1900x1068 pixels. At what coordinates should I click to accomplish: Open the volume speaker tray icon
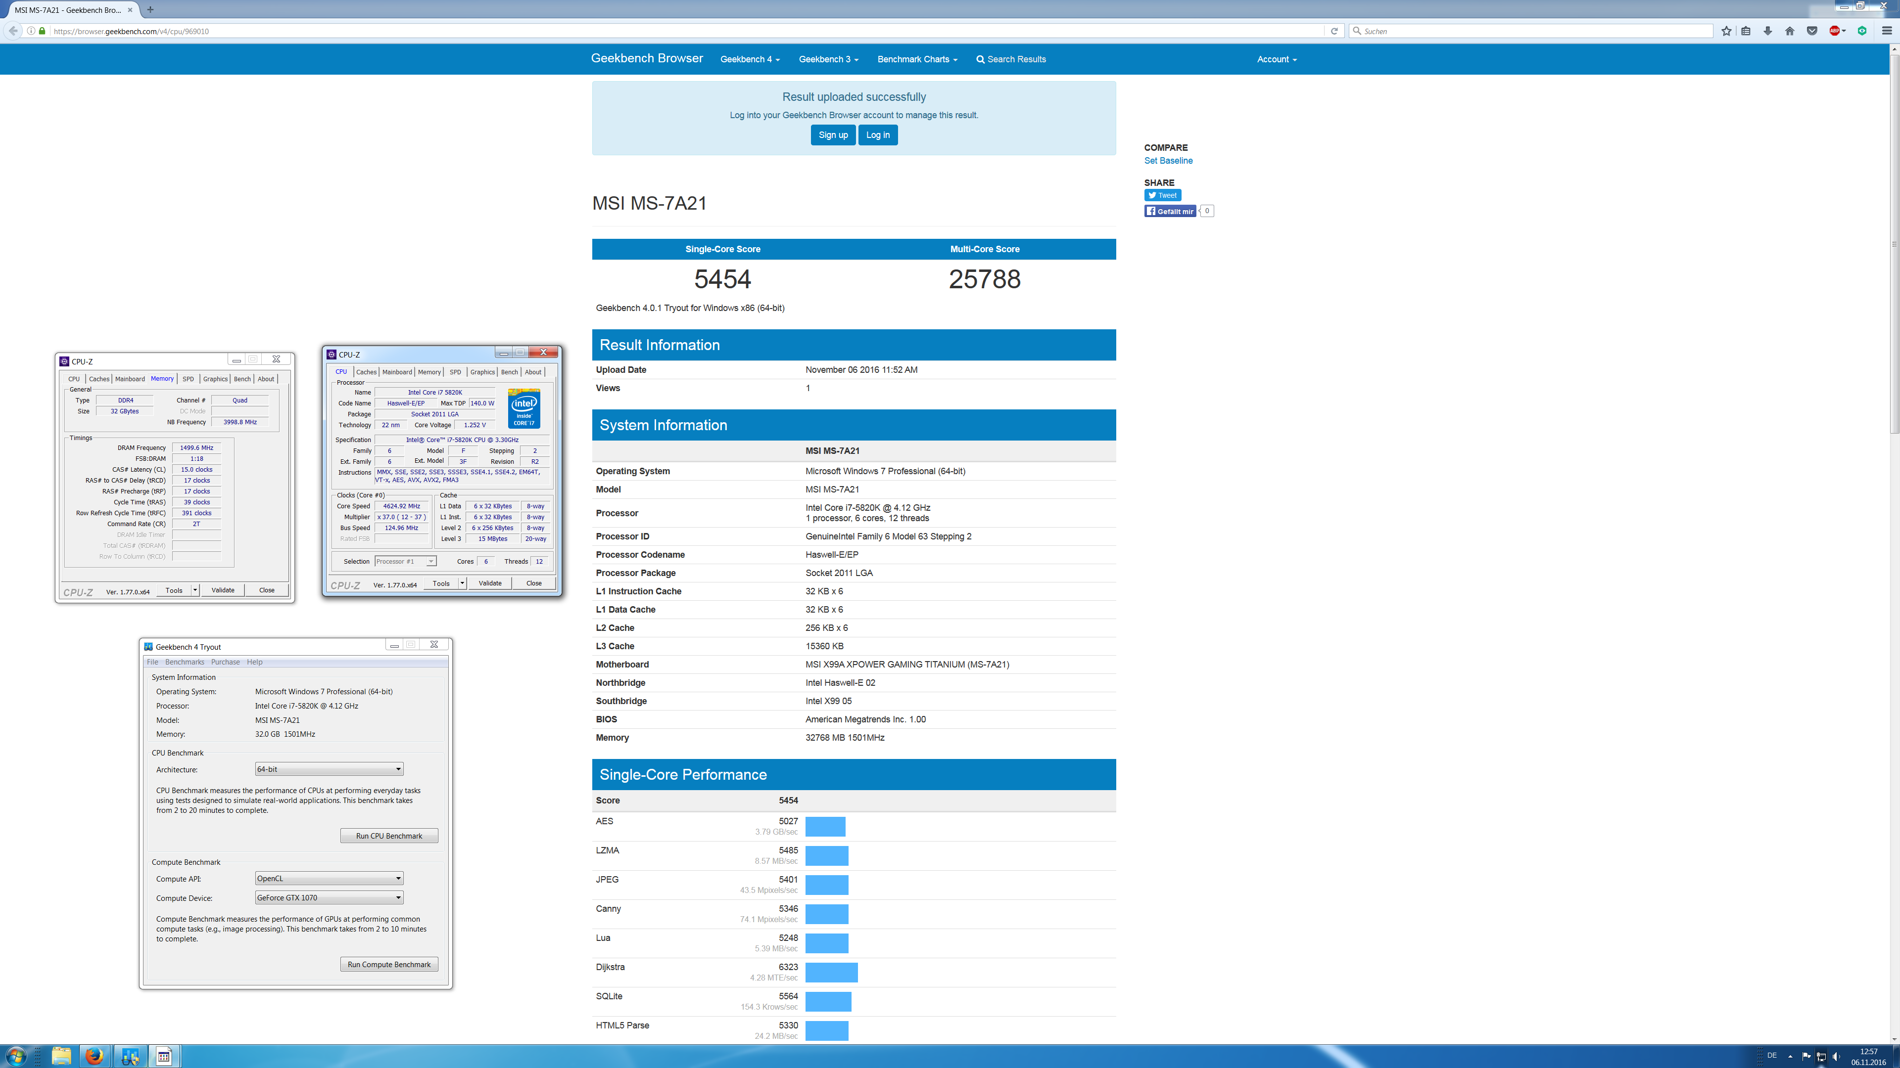(x=1836, y=1056)
